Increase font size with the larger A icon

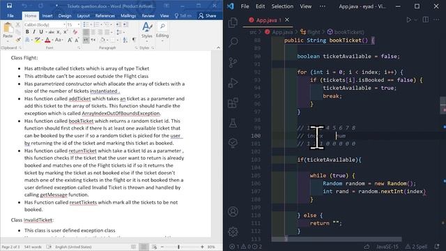[70, 40]
